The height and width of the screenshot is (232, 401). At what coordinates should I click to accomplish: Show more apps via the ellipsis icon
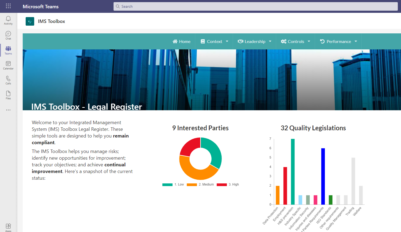click(x=8, y=110)
